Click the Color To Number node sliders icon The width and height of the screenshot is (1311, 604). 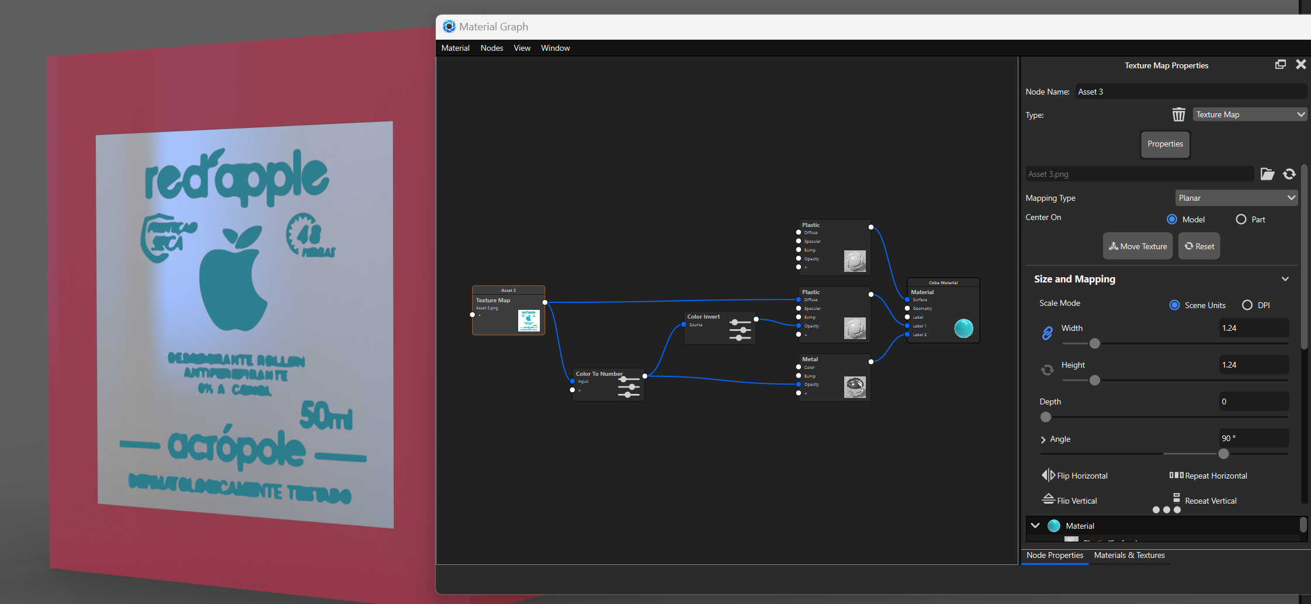[629, 387]
